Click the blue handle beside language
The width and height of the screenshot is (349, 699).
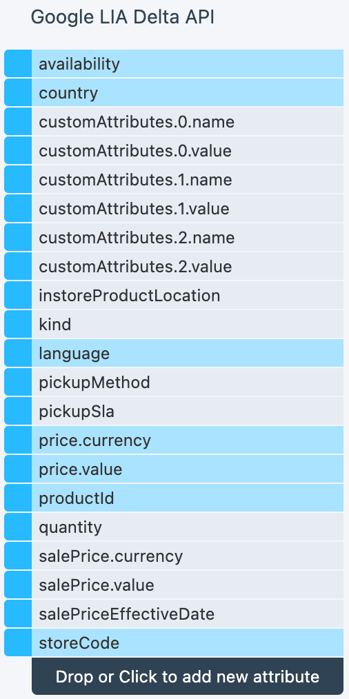click(18, 353)
